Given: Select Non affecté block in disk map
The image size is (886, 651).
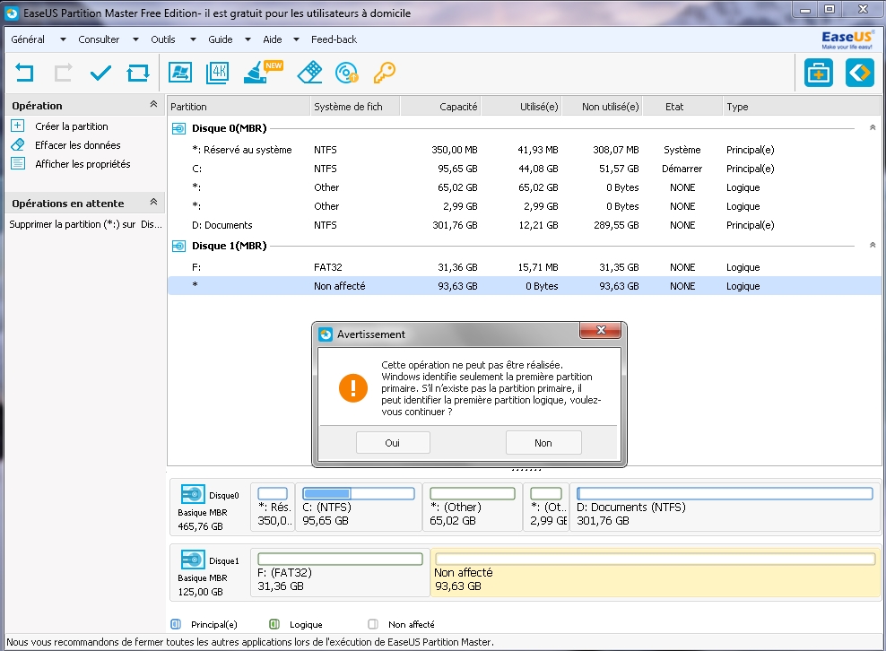Looking at the screenshot, I should pyautogui.click(x=655, y=572).
